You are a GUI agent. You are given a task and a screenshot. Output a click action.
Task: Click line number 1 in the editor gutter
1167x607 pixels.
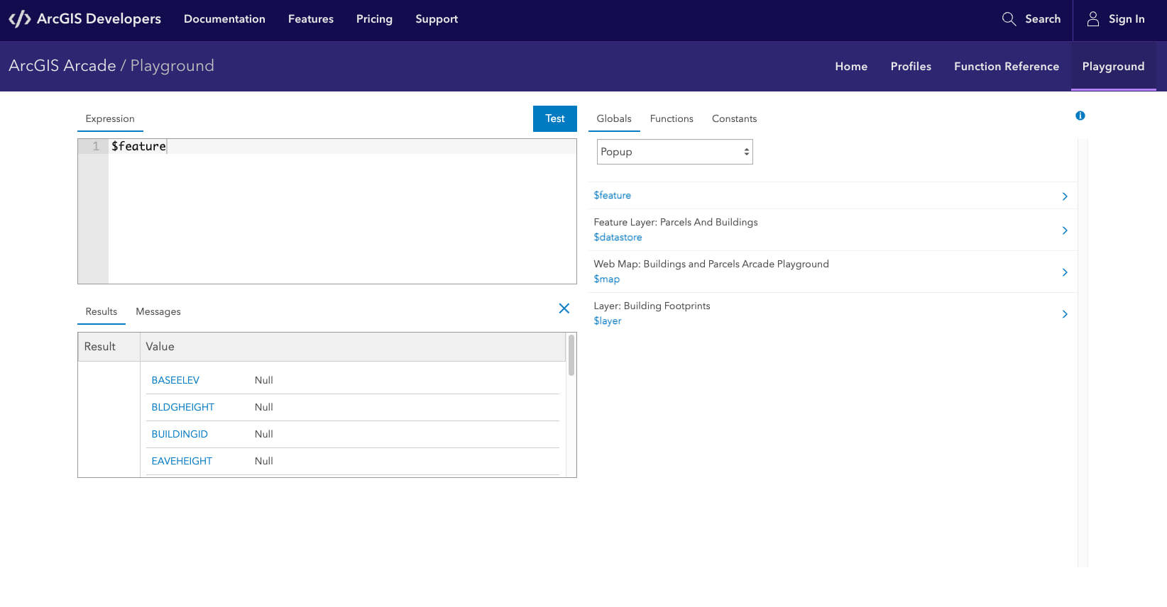point(96,146)
